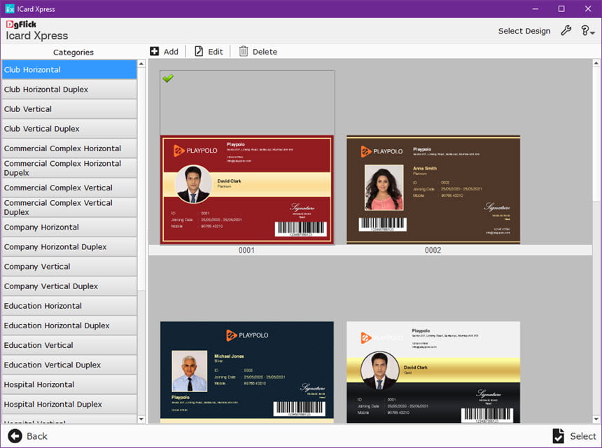The height and width of the screenshot is (448, 602).
Task: Pick the Education Vertical category
Action: [69, 346]
